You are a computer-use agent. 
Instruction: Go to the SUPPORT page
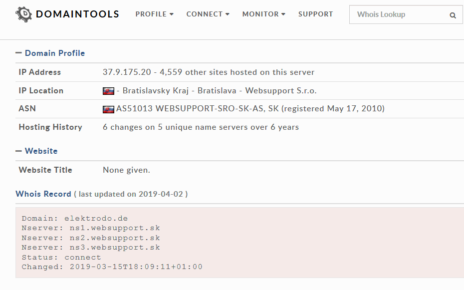click(315, 14)
